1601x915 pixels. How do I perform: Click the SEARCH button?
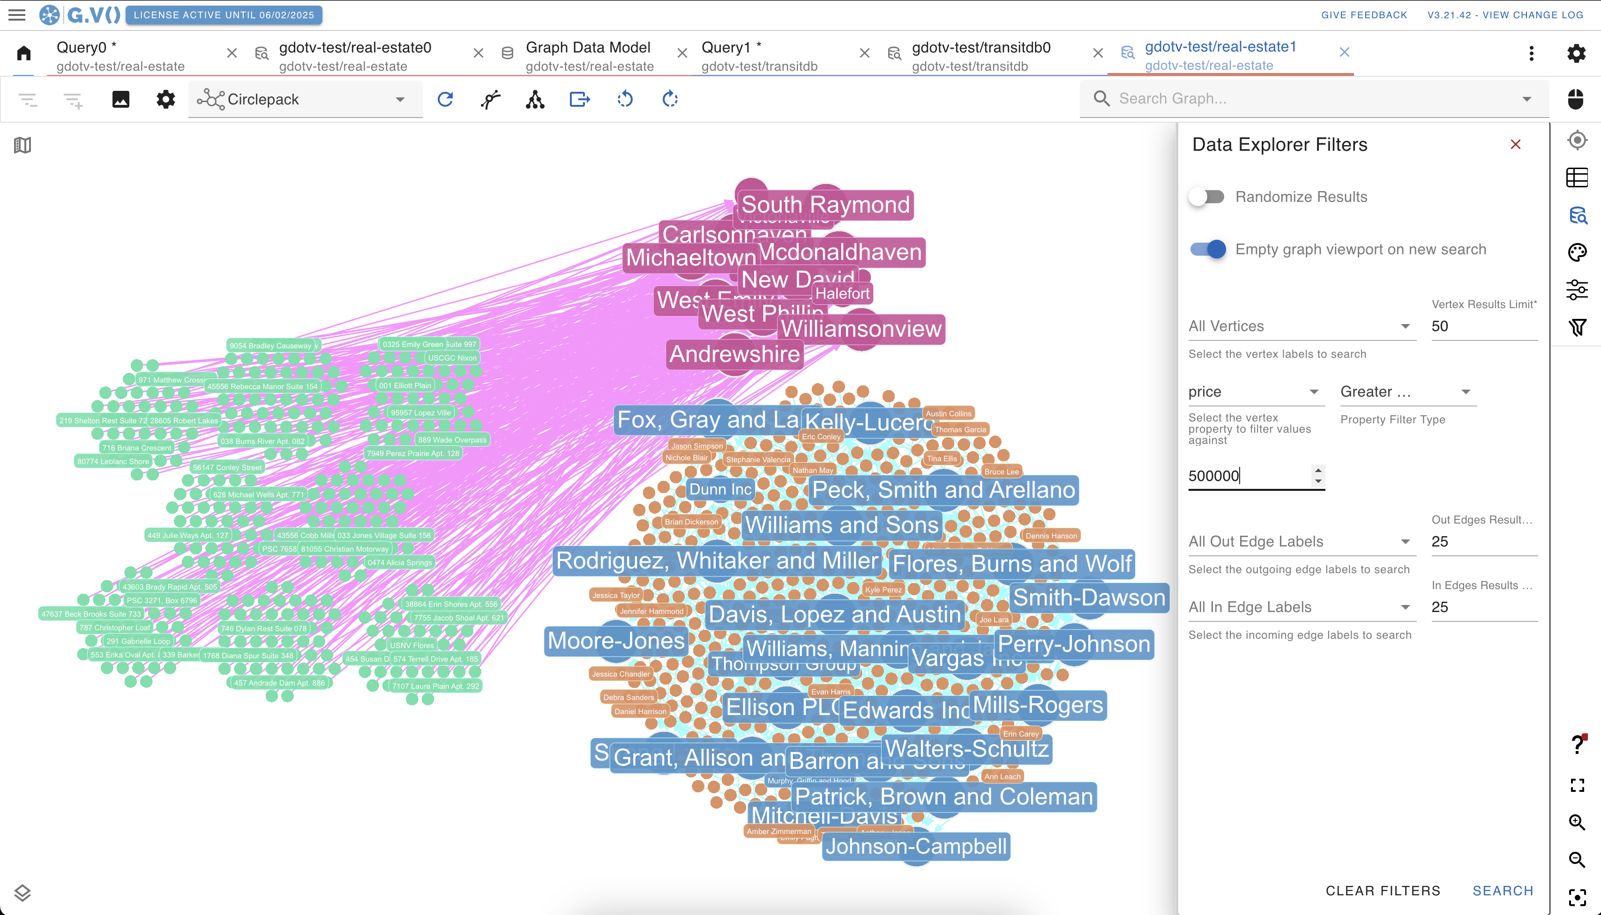pyautogui.click(x=1504, y=891)
